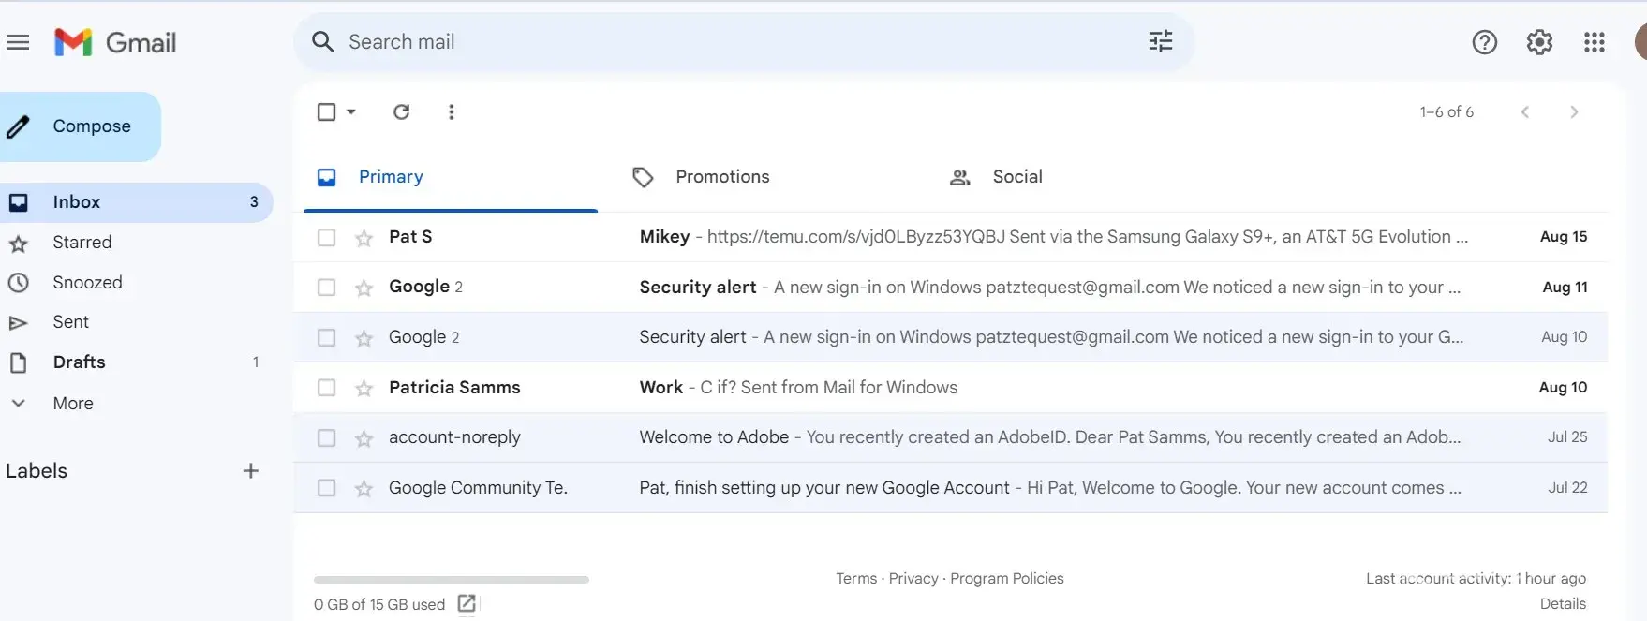This screenshot has height=621, width=1647.
Task: Tick the checkbox for account-noreply email
Action: tap(326, 437)
